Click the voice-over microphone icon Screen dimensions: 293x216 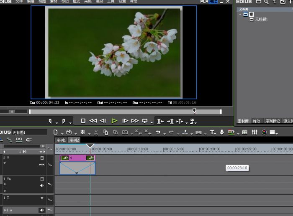tap(221, 132)
